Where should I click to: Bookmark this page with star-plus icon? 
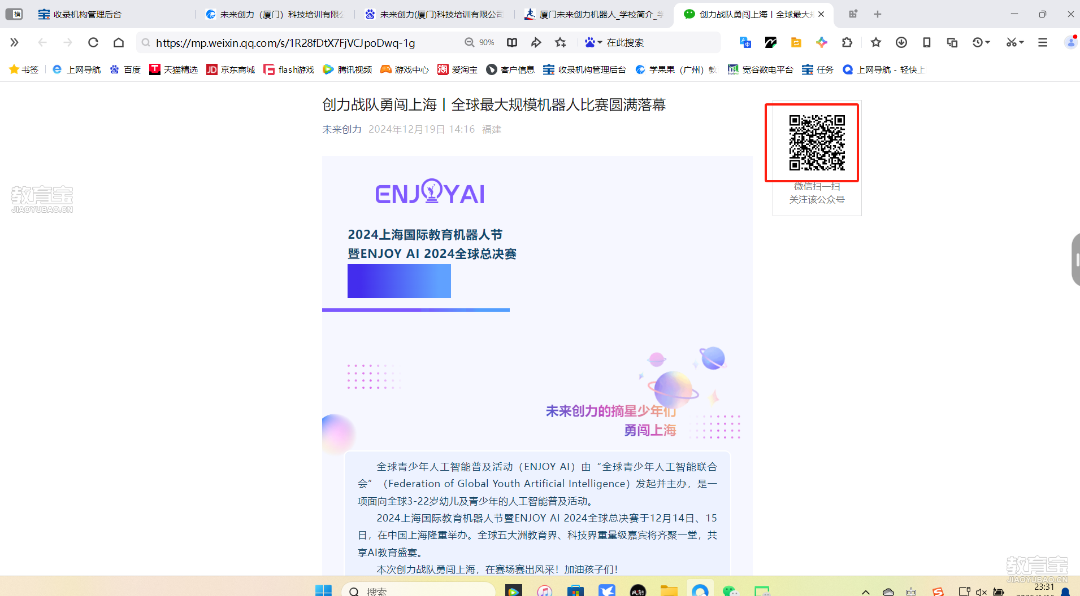coord(561,42)
